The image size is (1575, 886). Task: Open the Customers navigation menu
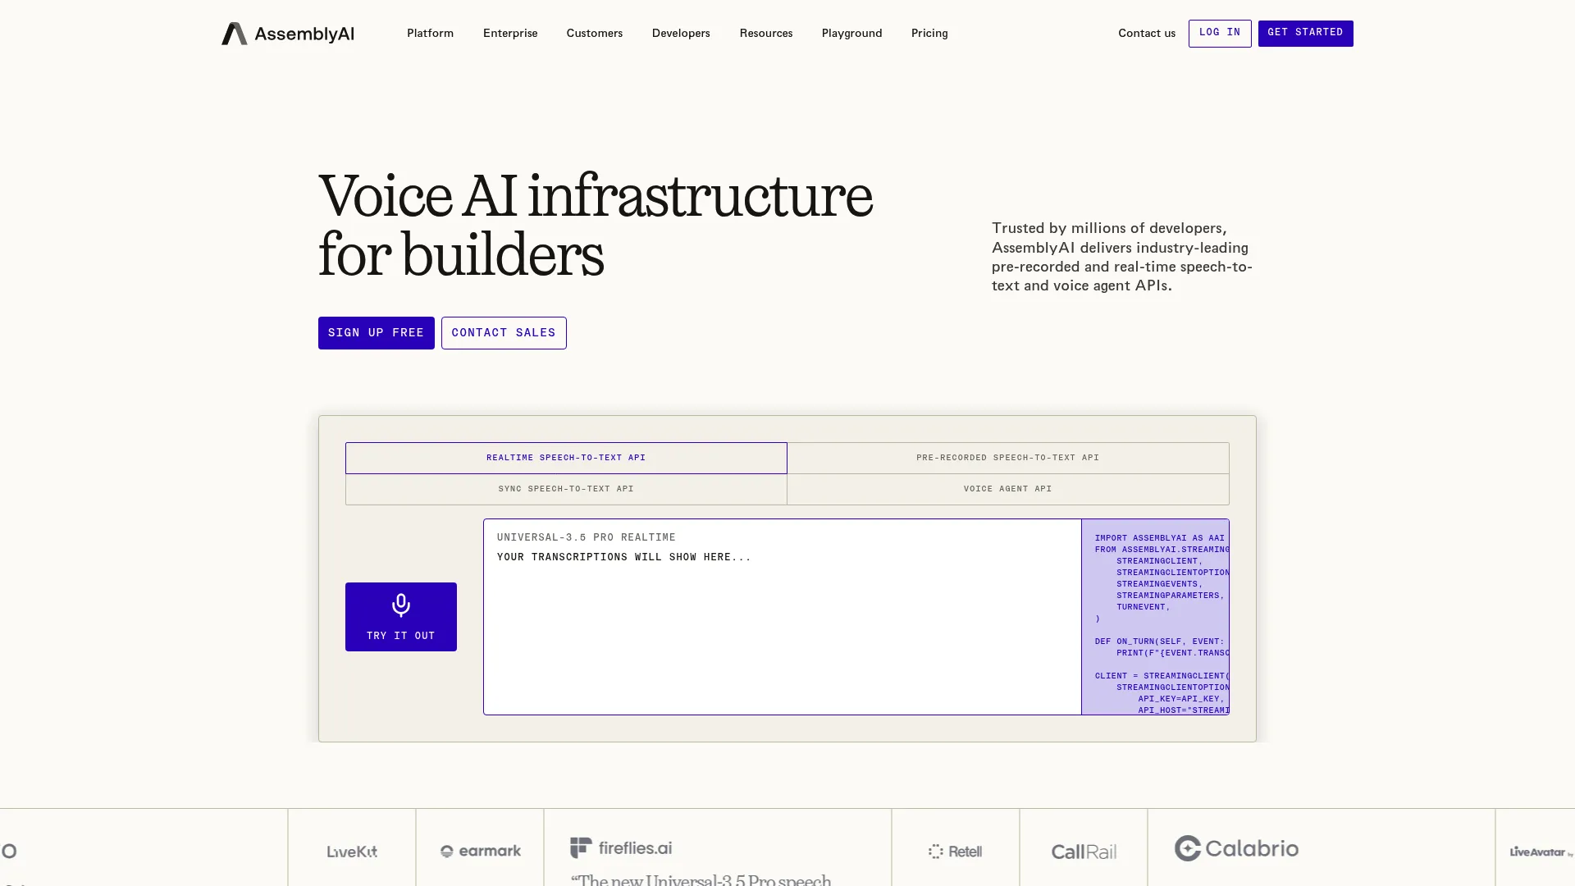pos(595,34)
